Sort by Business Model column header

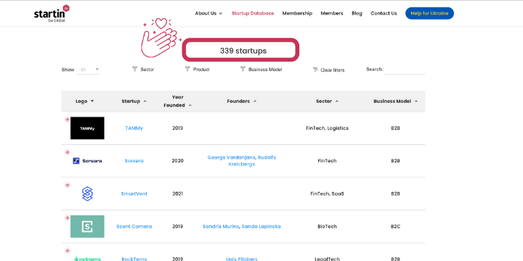(395, 101)
